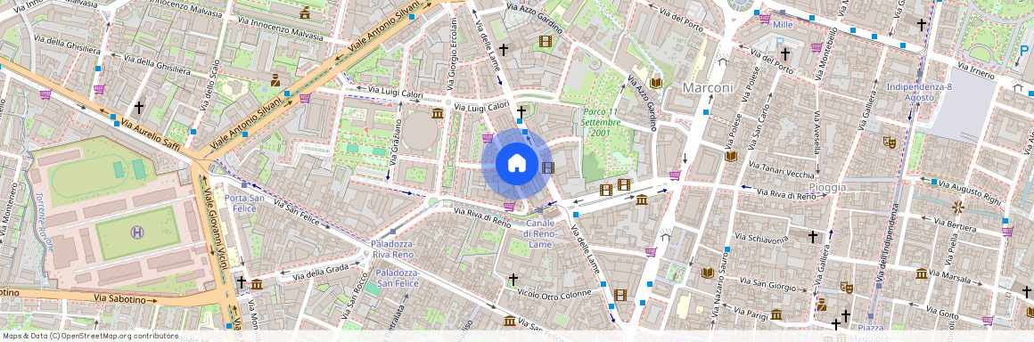Image resolution: width=1034 pixels, height=342 pixels.
Task: Click the monument icon above Via Innocenzo Malvasia
Action: 305,12
